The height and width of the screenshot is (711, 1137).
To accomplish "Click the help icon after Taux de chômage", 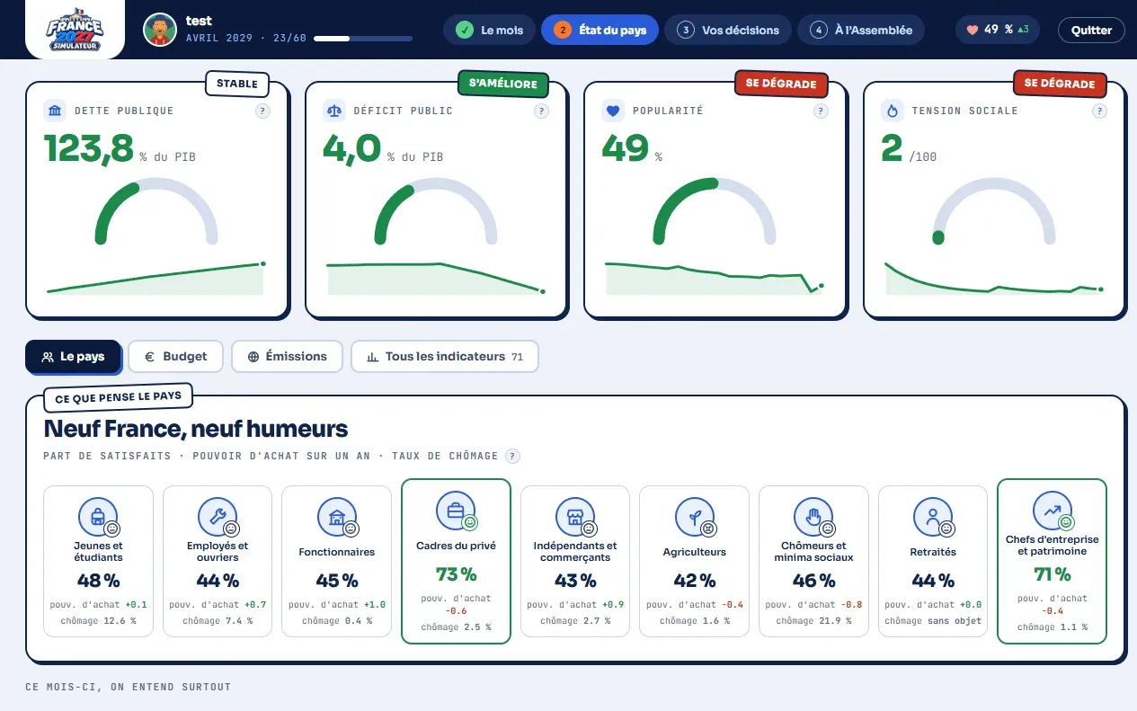I will coord(512,456).
